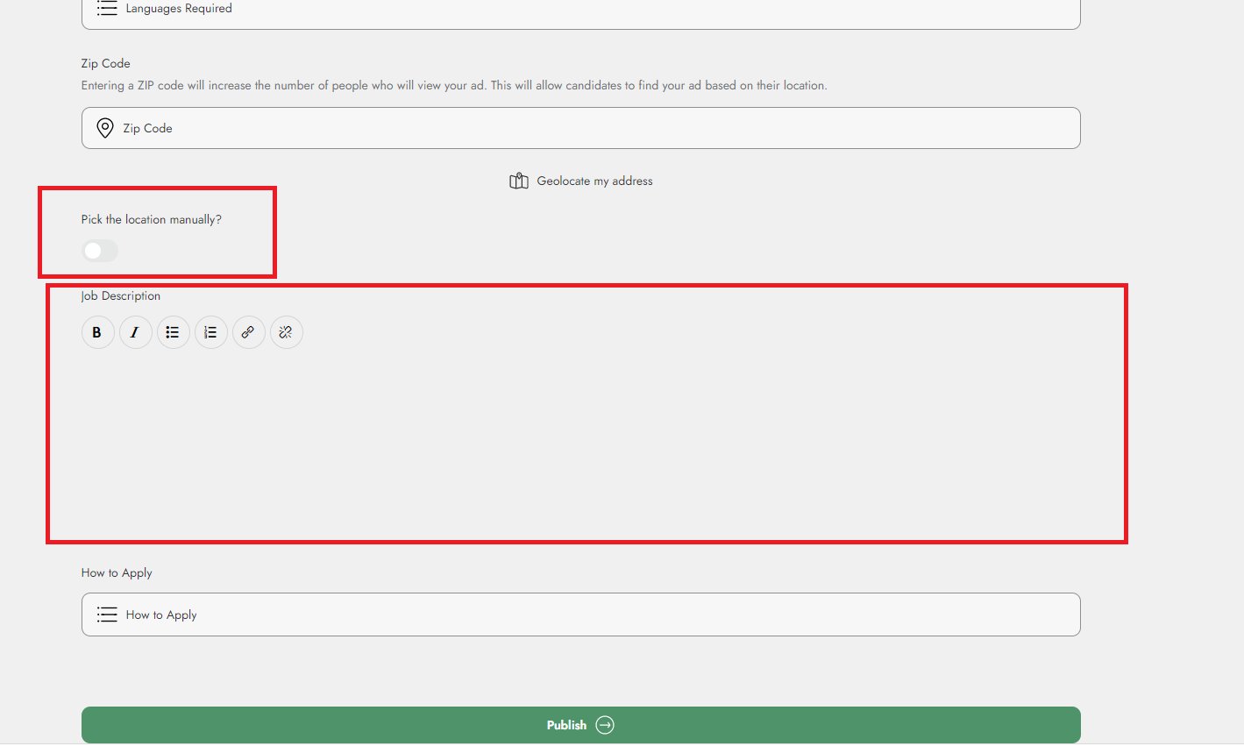Remove a hyperlink using the unlink icon
1244x746 pixels.
tap(286, 332)
